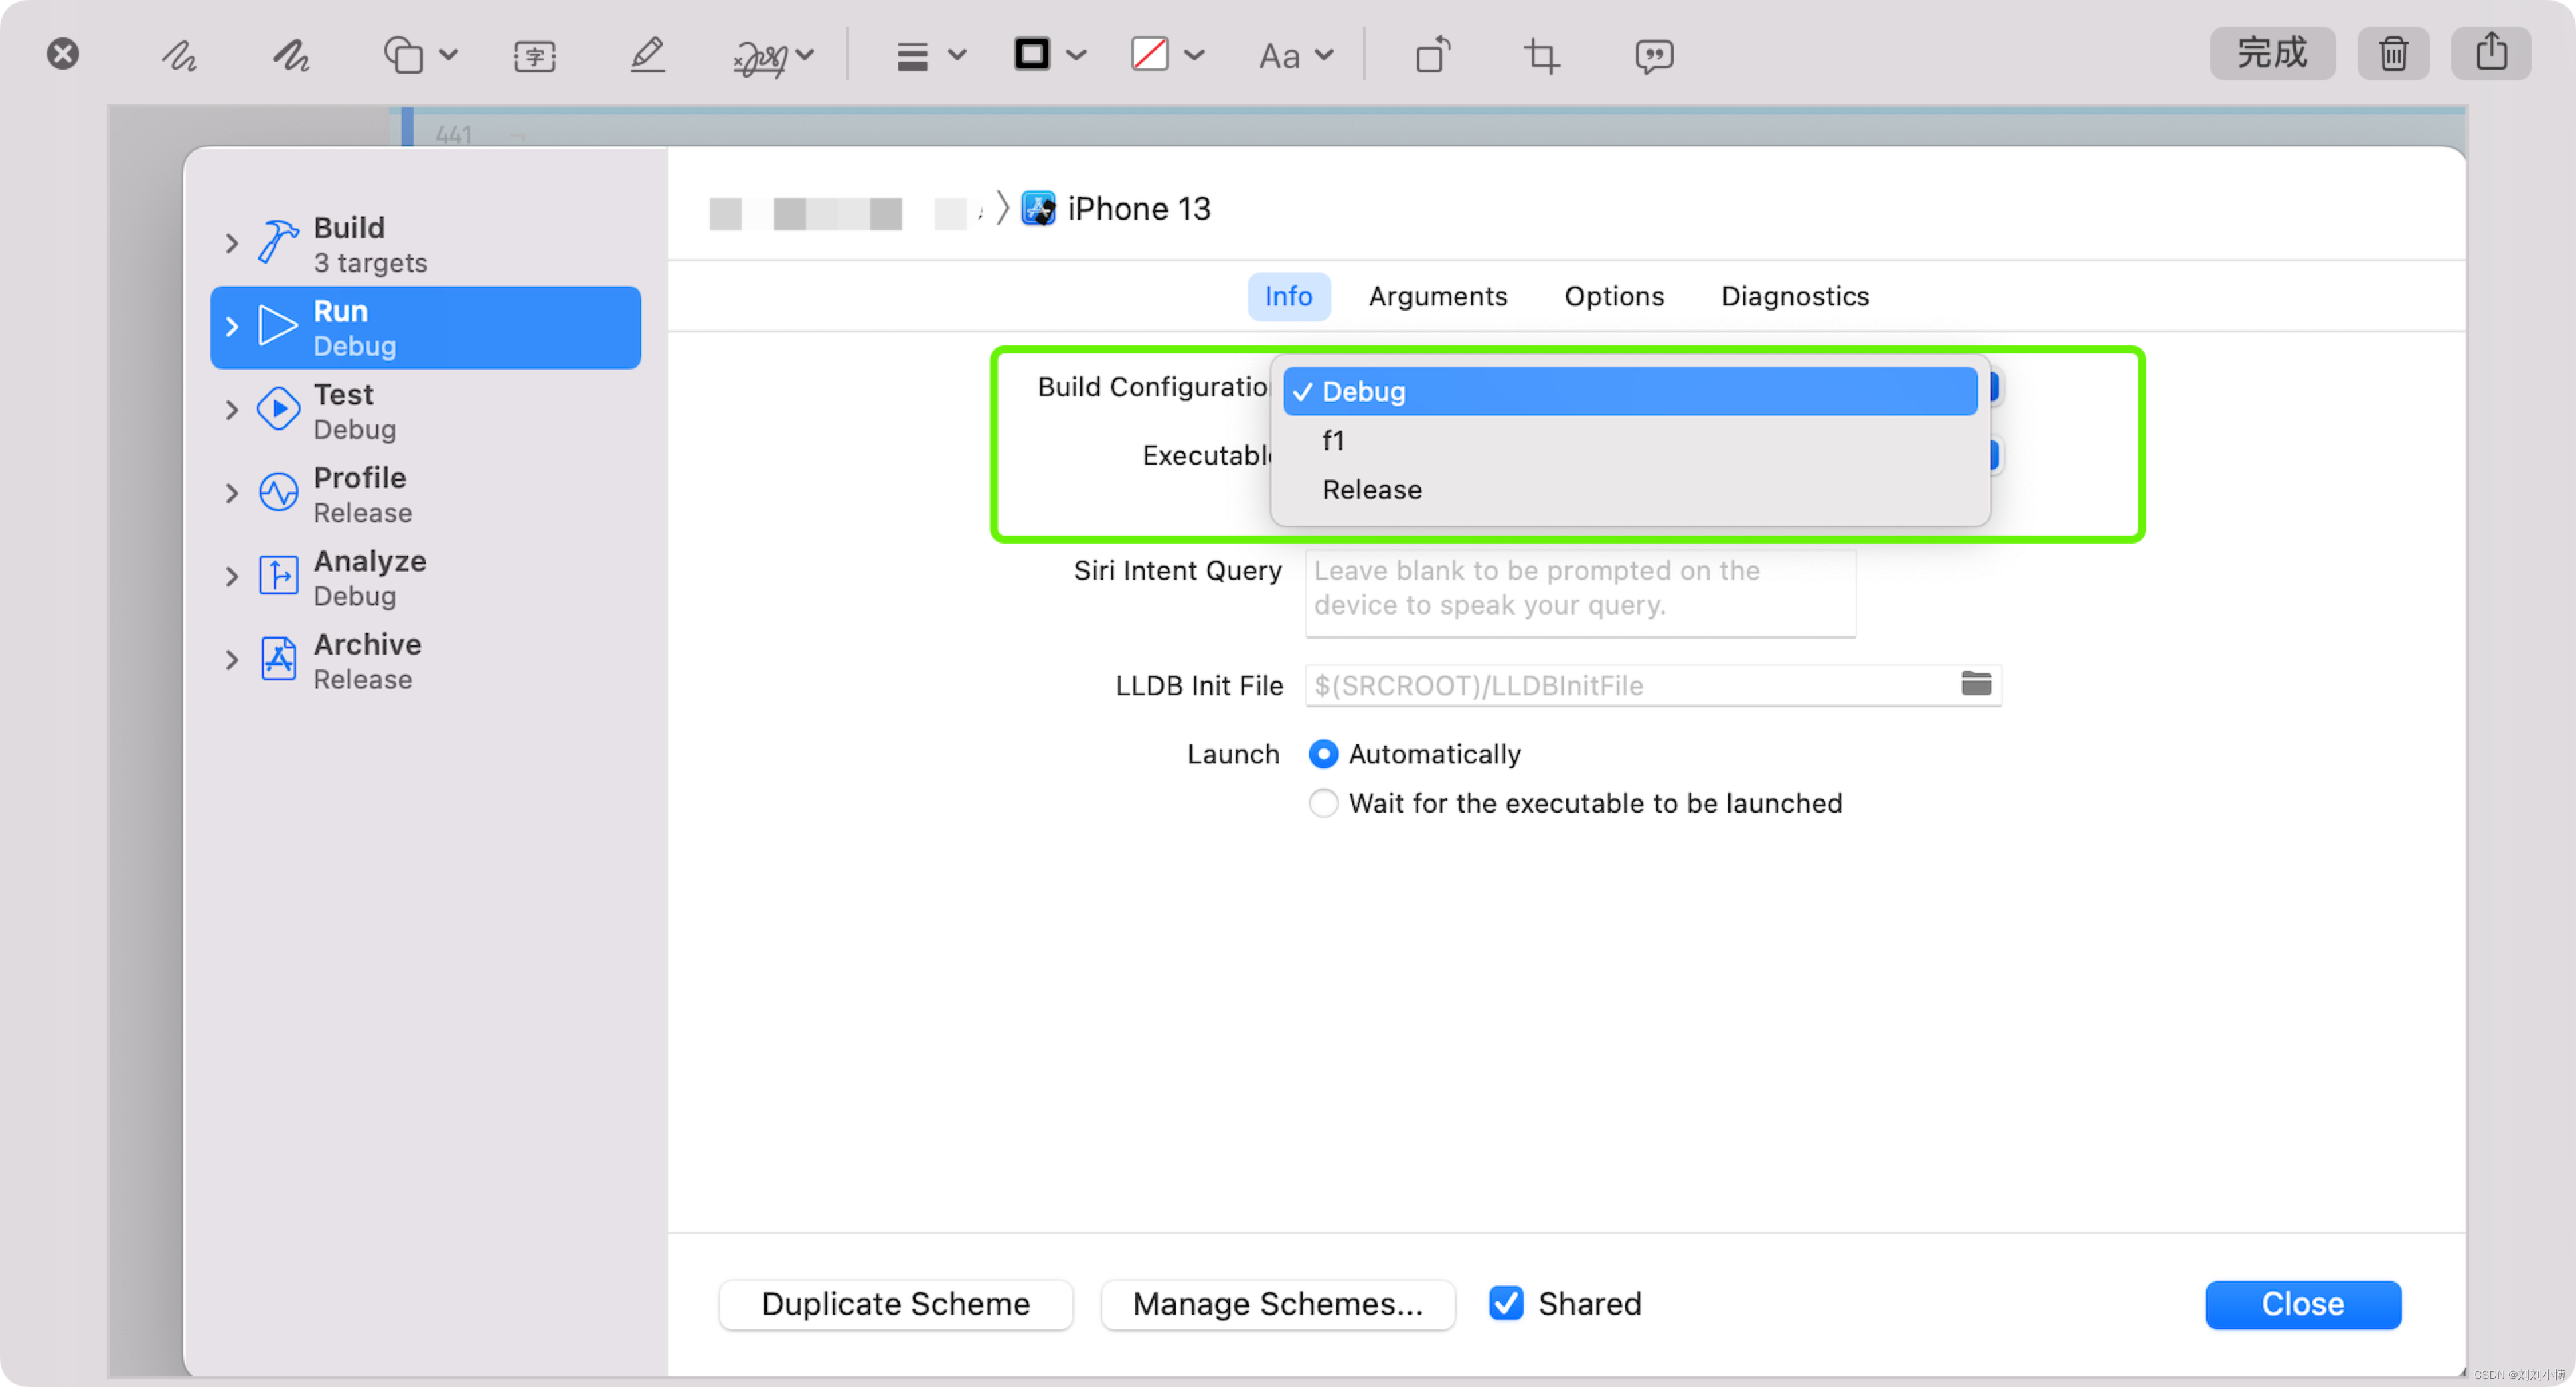Select the Archive action row
This screenshot has width=2576, height=1387.
426,661
